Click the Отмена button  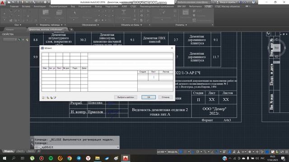click(165, 97)
